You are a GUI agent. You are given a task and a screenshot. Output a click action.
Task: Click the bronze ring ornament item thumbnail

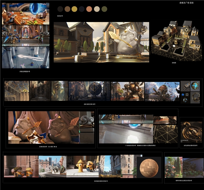[195, 98]
